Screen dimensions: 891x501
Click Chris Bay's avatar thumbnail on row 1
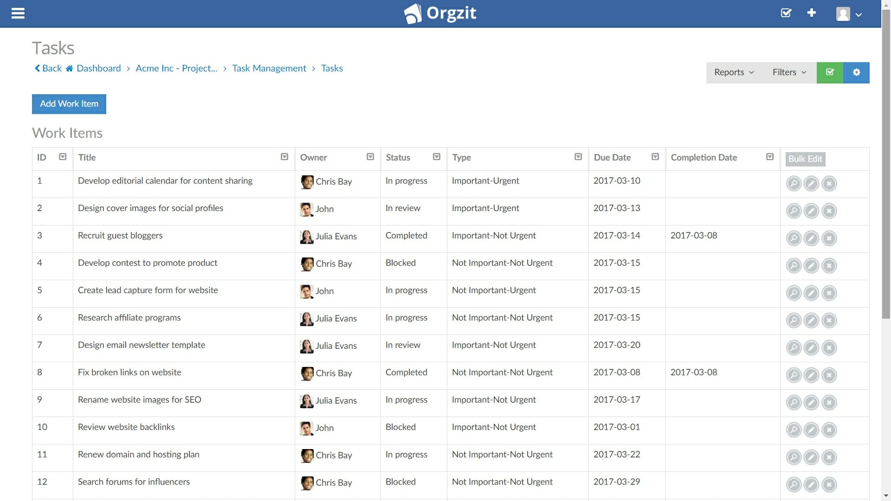[x=306, y=181]
